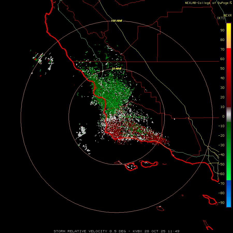This screenshot has height=233, width=233.
Task: Click the KVBX station identifier in footer
Action: coord(137,231)
